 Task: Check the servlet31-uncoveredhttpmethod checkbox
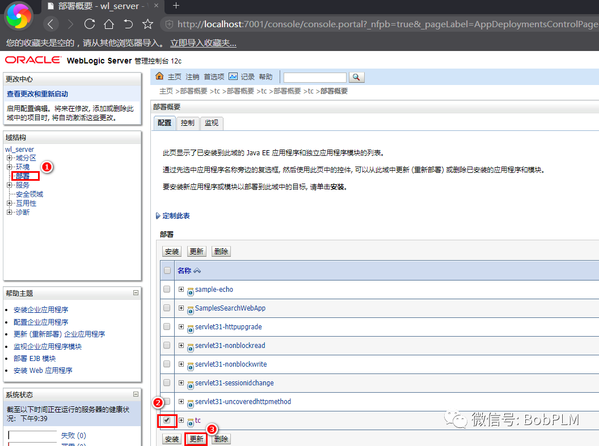(167, 401)
